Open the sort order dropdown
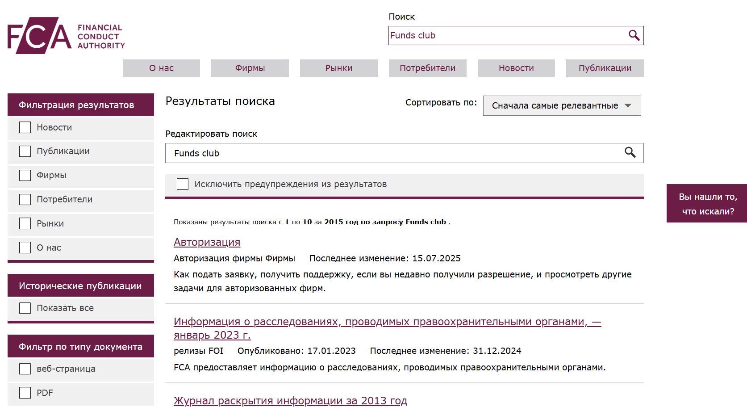The width and height of the screenshot is (747, 407). pos(562,106)
